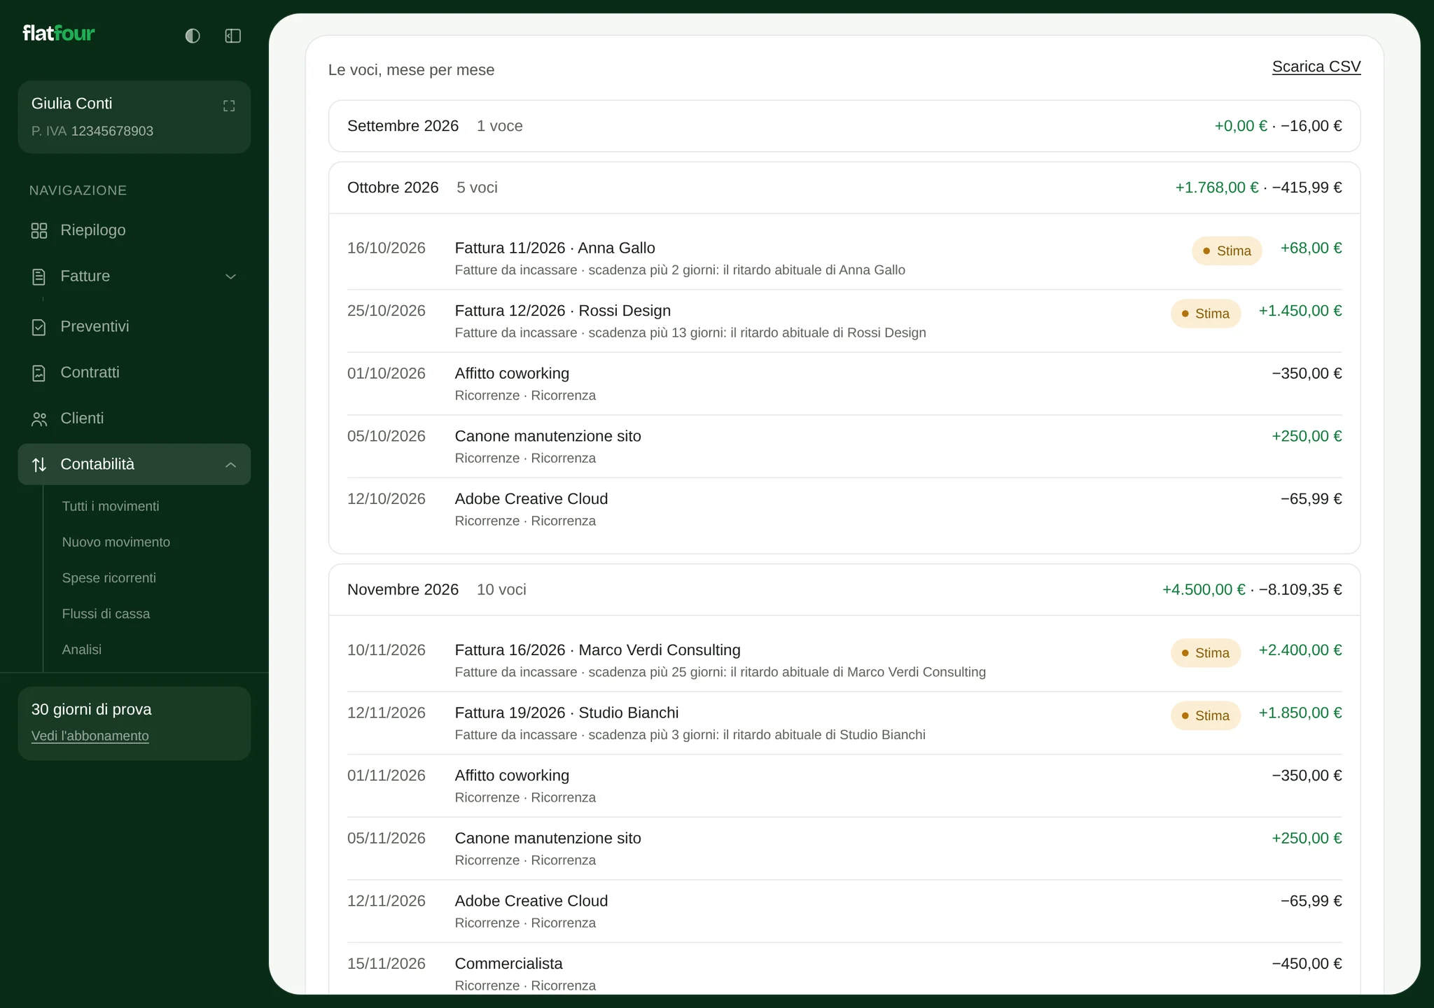Click the Stima badge for Marco Verdi Consulting
Screen dimensions: 1434x1008
(x=1206, y=653)
